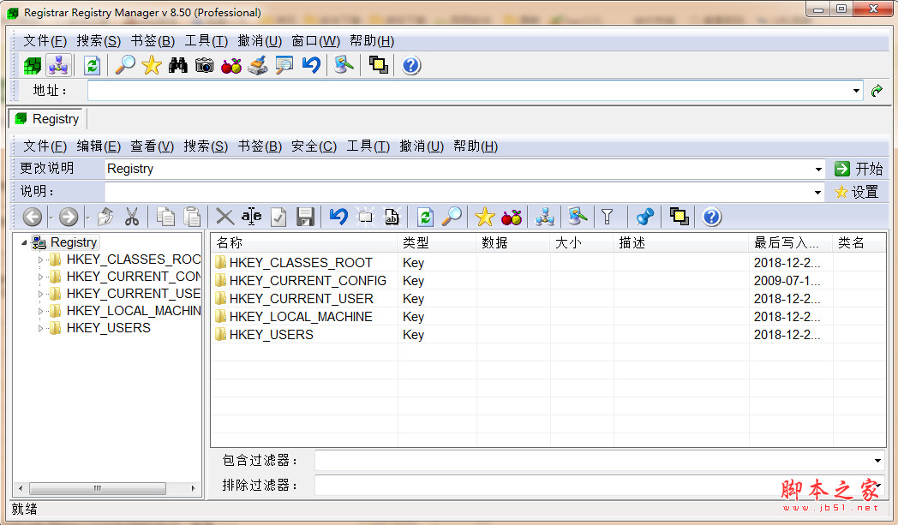Switch to the Registry tab
898x525 pixels.
47,119
